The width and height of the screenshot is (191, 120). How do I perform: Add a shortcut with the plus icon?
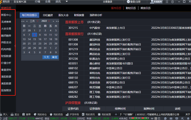pyautogui.click(x=116, y=114)
